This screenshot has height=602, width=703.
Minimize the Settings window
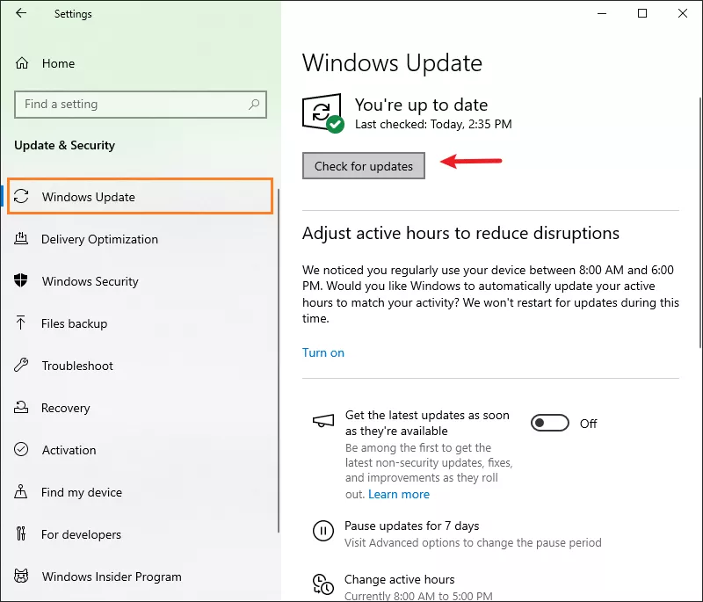coord(602,13)
